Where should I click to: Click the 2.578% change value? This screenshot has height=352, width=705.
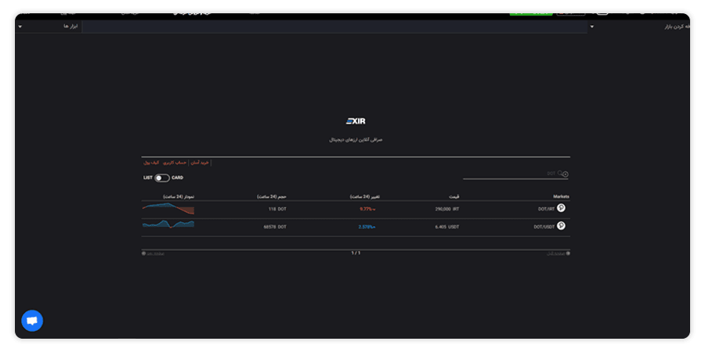tap(367, 227)
